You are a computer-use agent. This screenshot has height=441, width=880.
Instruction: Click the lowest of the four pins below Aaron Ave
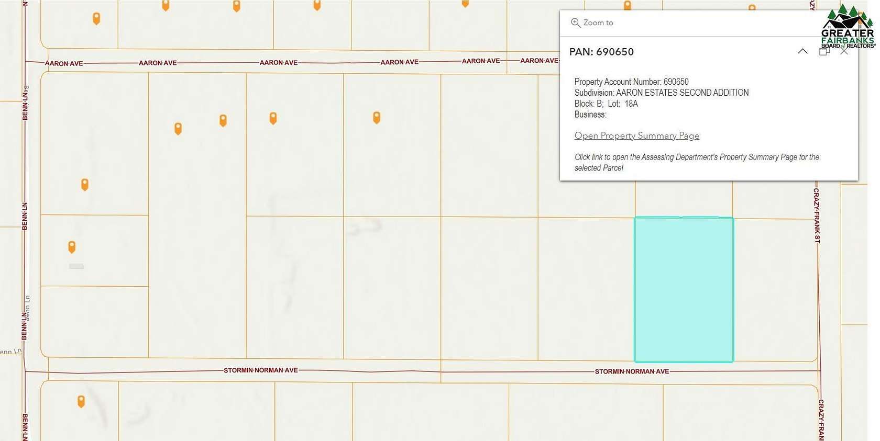pyautogui.click(x=178, y=128)
